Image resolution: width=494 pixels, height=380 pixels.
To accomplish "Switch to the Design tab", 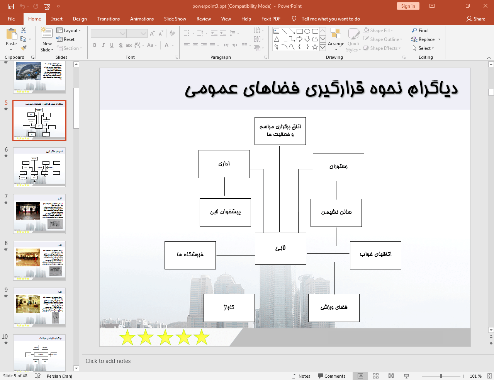I will pyautogui.click(x=80, y=19).
